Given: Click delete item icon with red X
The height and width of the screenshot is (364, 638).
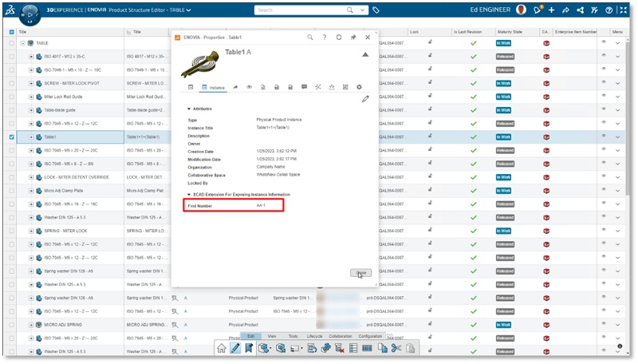Looking at the screenshot, I should click(x=340, y=348).
